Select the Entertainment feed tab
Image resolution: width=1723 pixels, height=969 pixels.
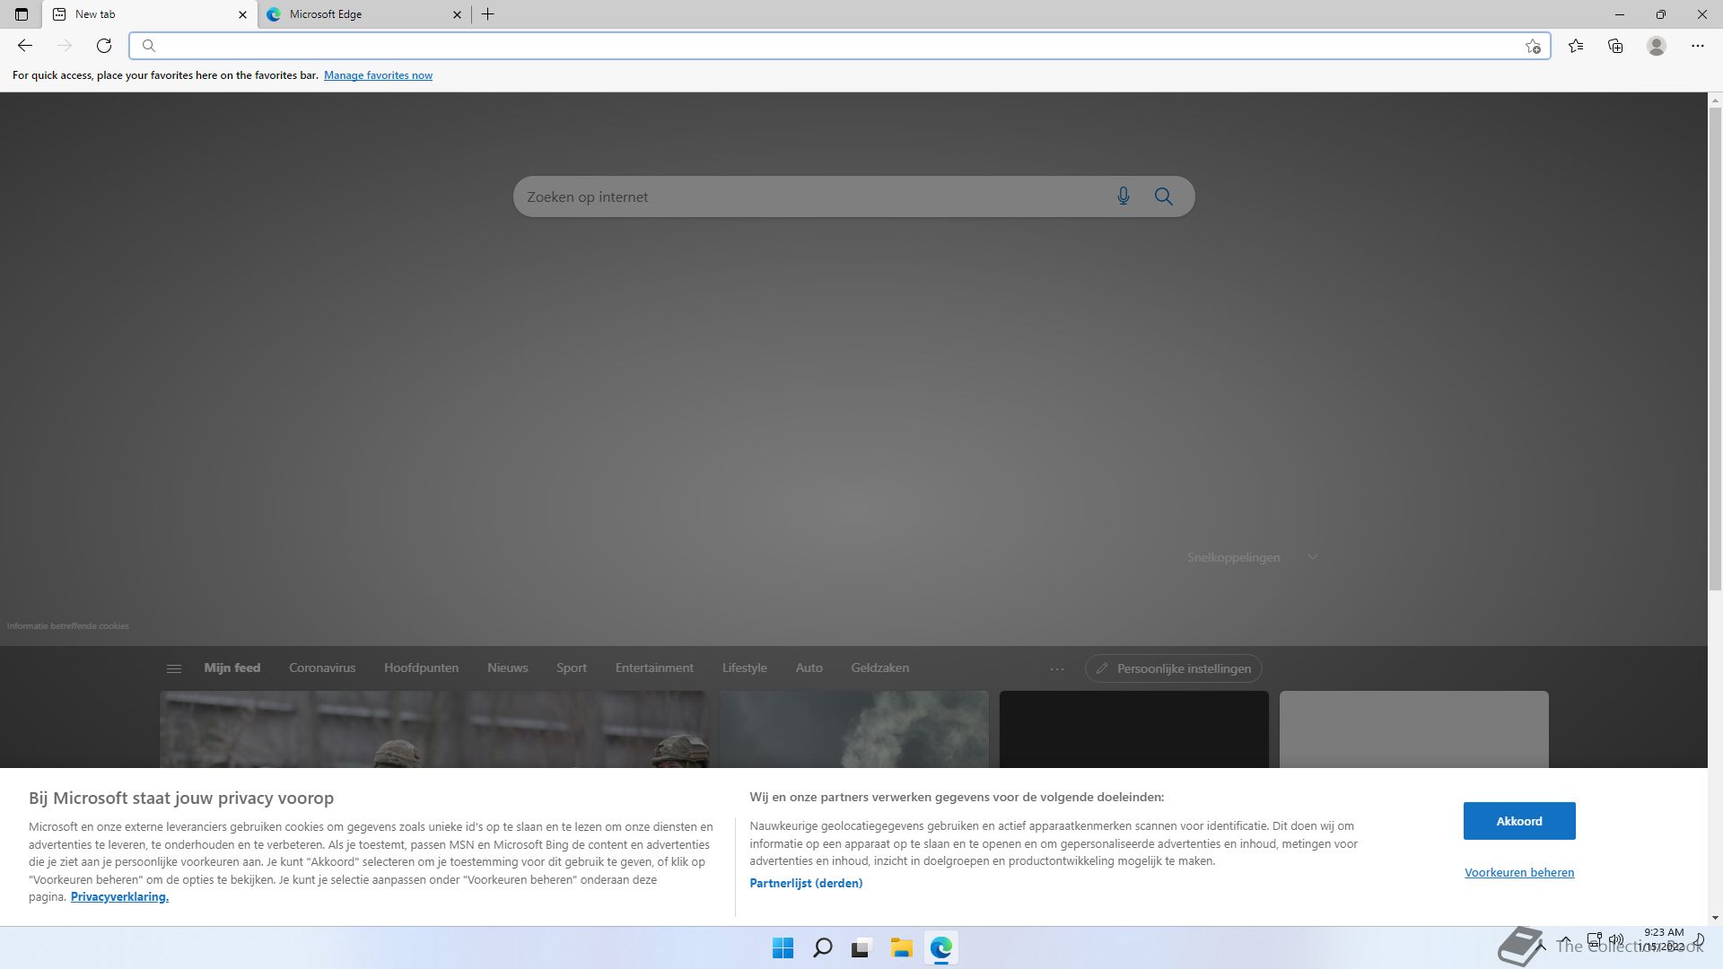coord(654,668)
